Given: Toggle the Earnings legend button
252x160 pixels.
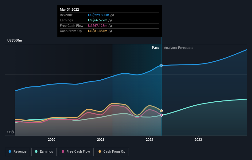Looking at the screenshot, I should [x=44, y=152].
